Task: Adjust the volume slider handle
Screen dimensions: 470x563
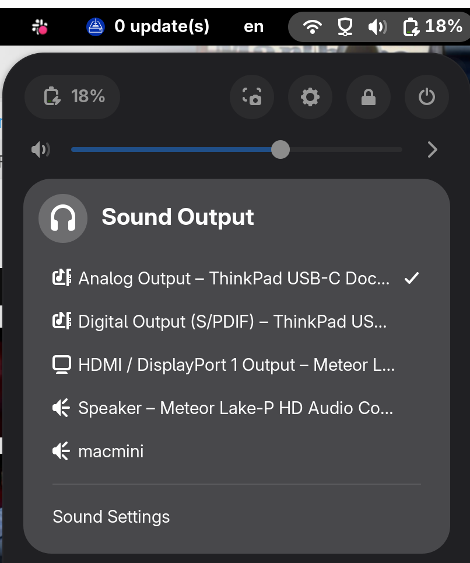Action: pyautogui.click(x=280, y=150)
